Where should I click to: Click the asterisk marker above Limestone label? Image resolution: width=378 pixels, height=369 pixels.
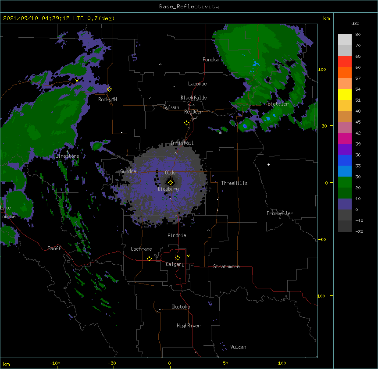(x=67, y=152)
